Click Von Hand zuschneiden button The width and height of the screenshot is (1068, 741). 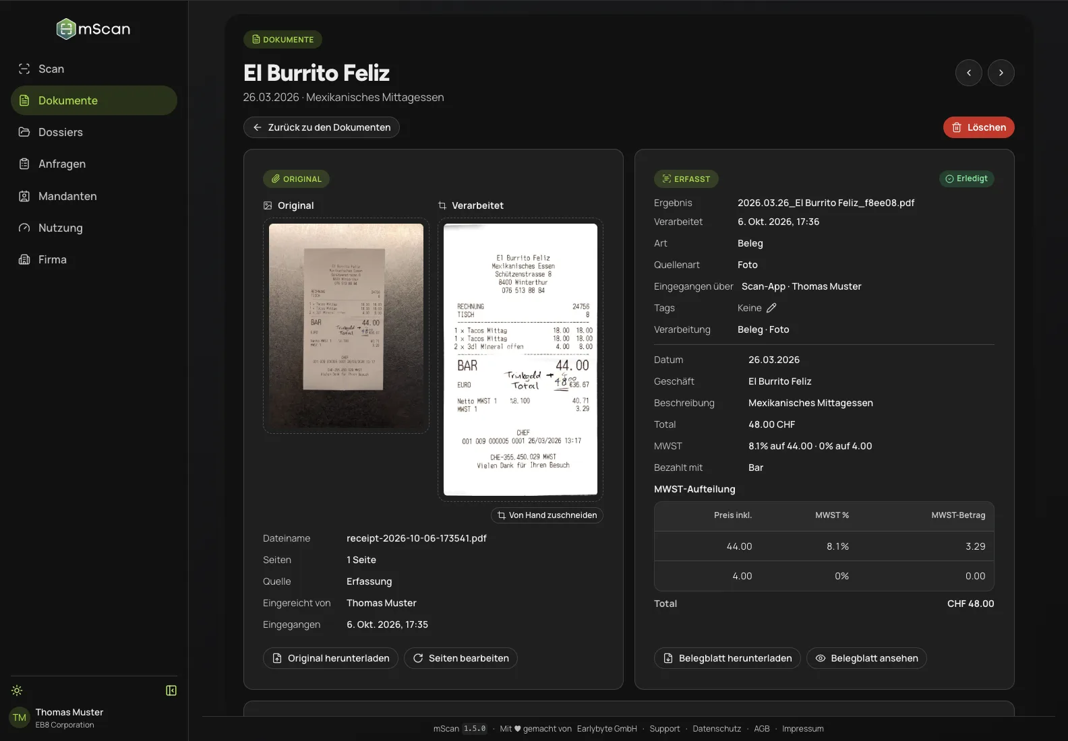[547, 515]
